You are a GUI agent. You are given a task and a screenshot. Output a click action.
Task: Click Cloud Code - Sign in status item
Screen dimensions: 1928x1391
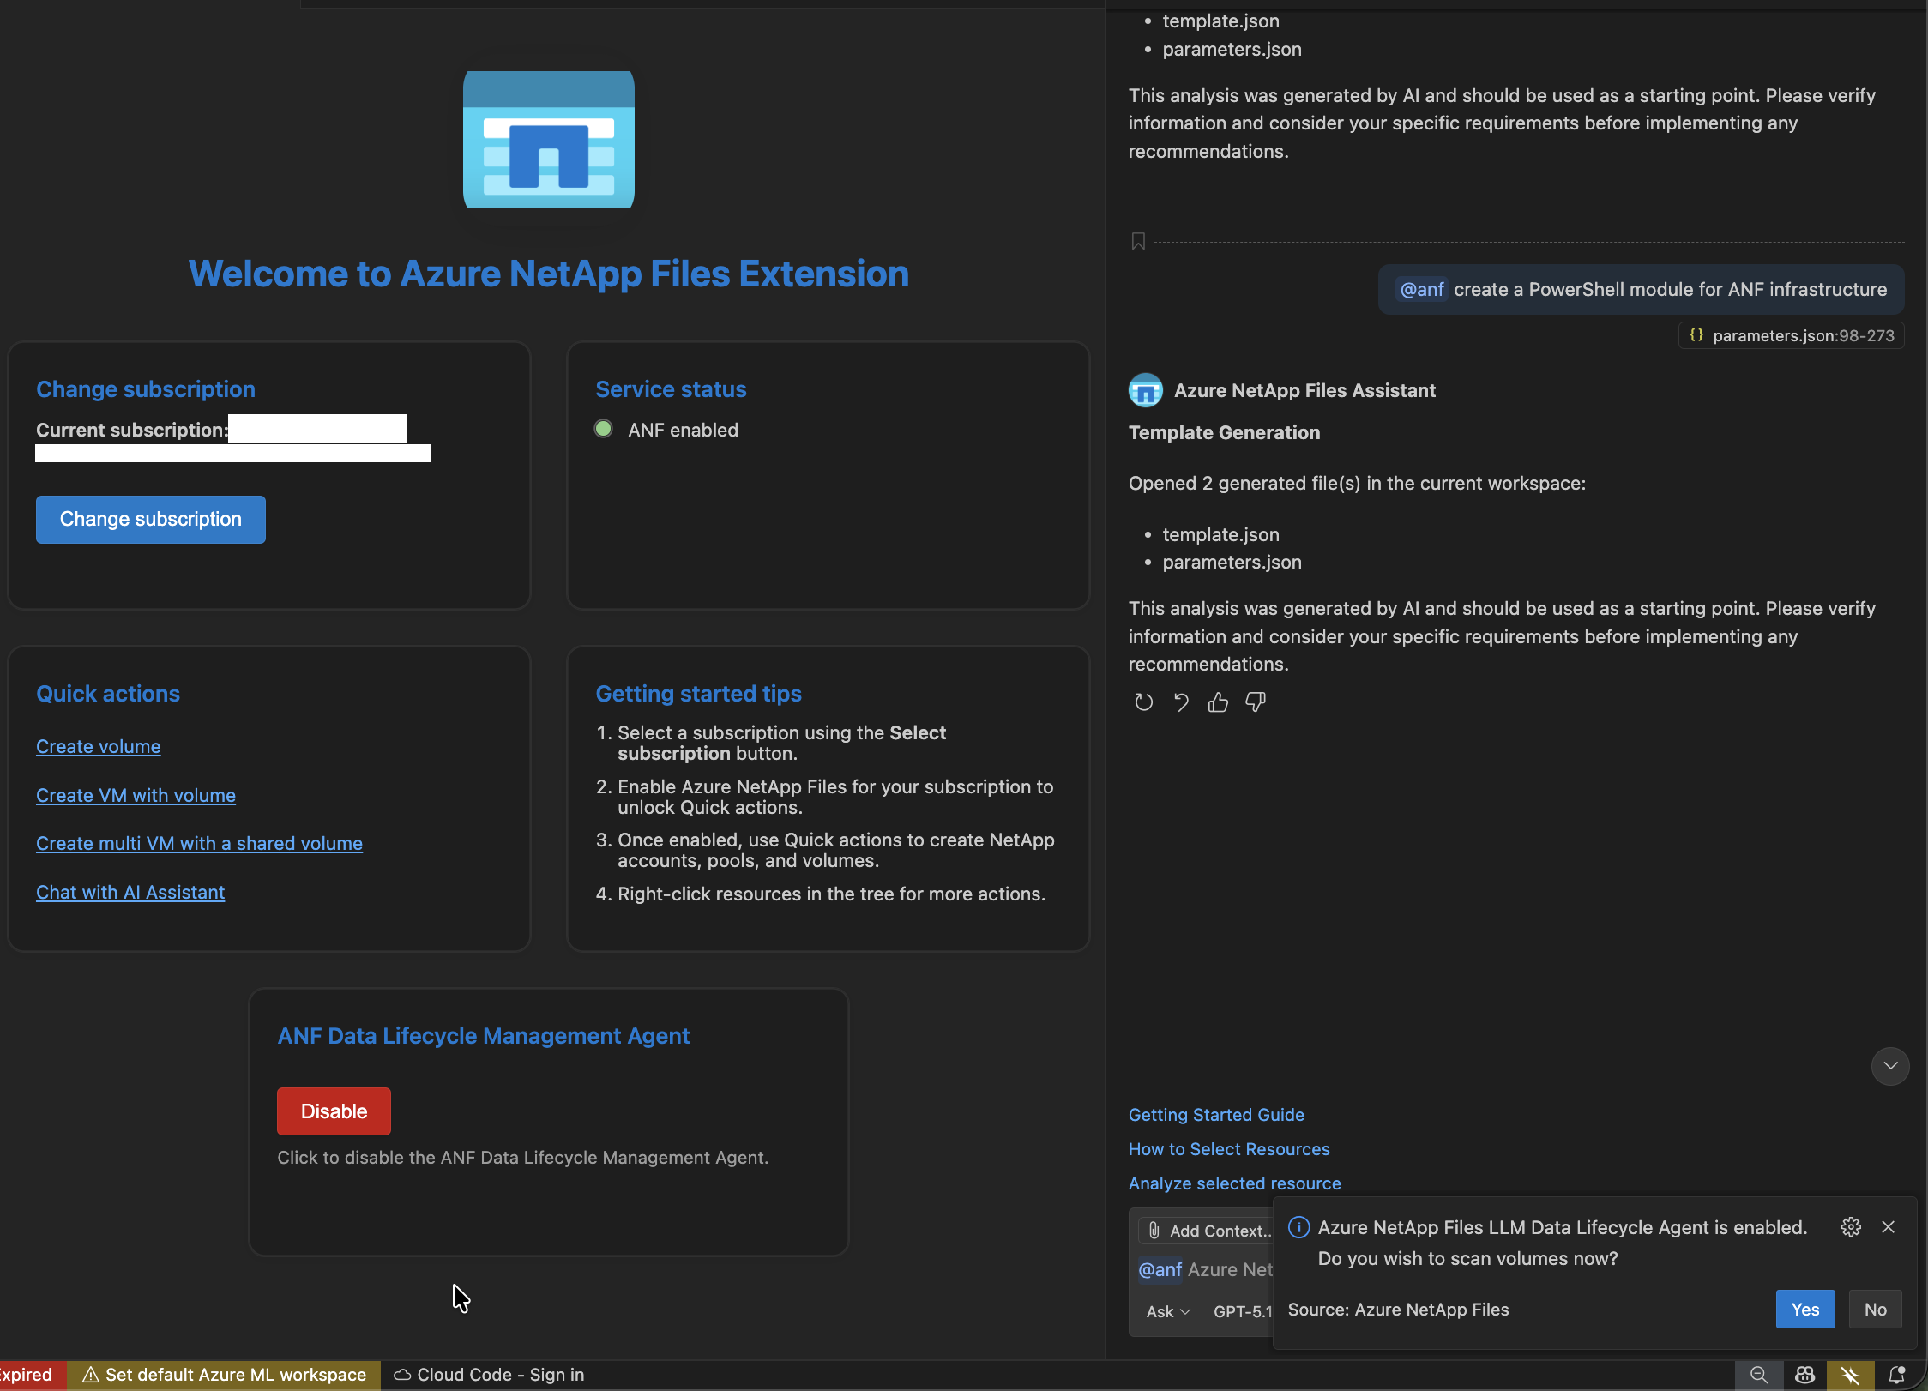(489, 1375)
